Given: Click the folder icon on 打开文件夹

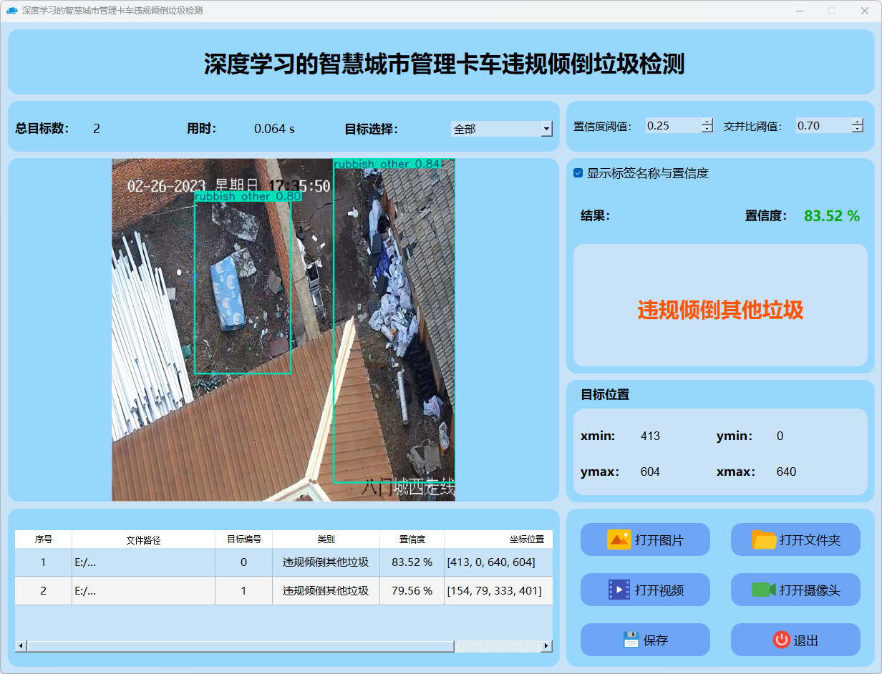Looking at the screenshot, I should pos(764,539).
